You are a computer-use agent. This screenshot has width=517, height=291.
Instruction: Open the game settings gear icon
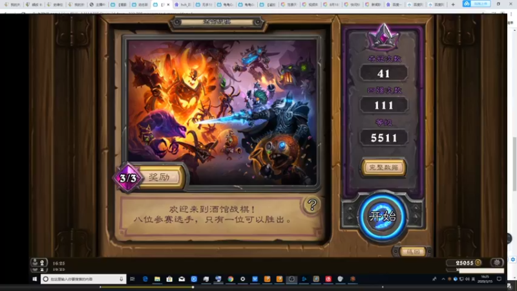point(497,263)
